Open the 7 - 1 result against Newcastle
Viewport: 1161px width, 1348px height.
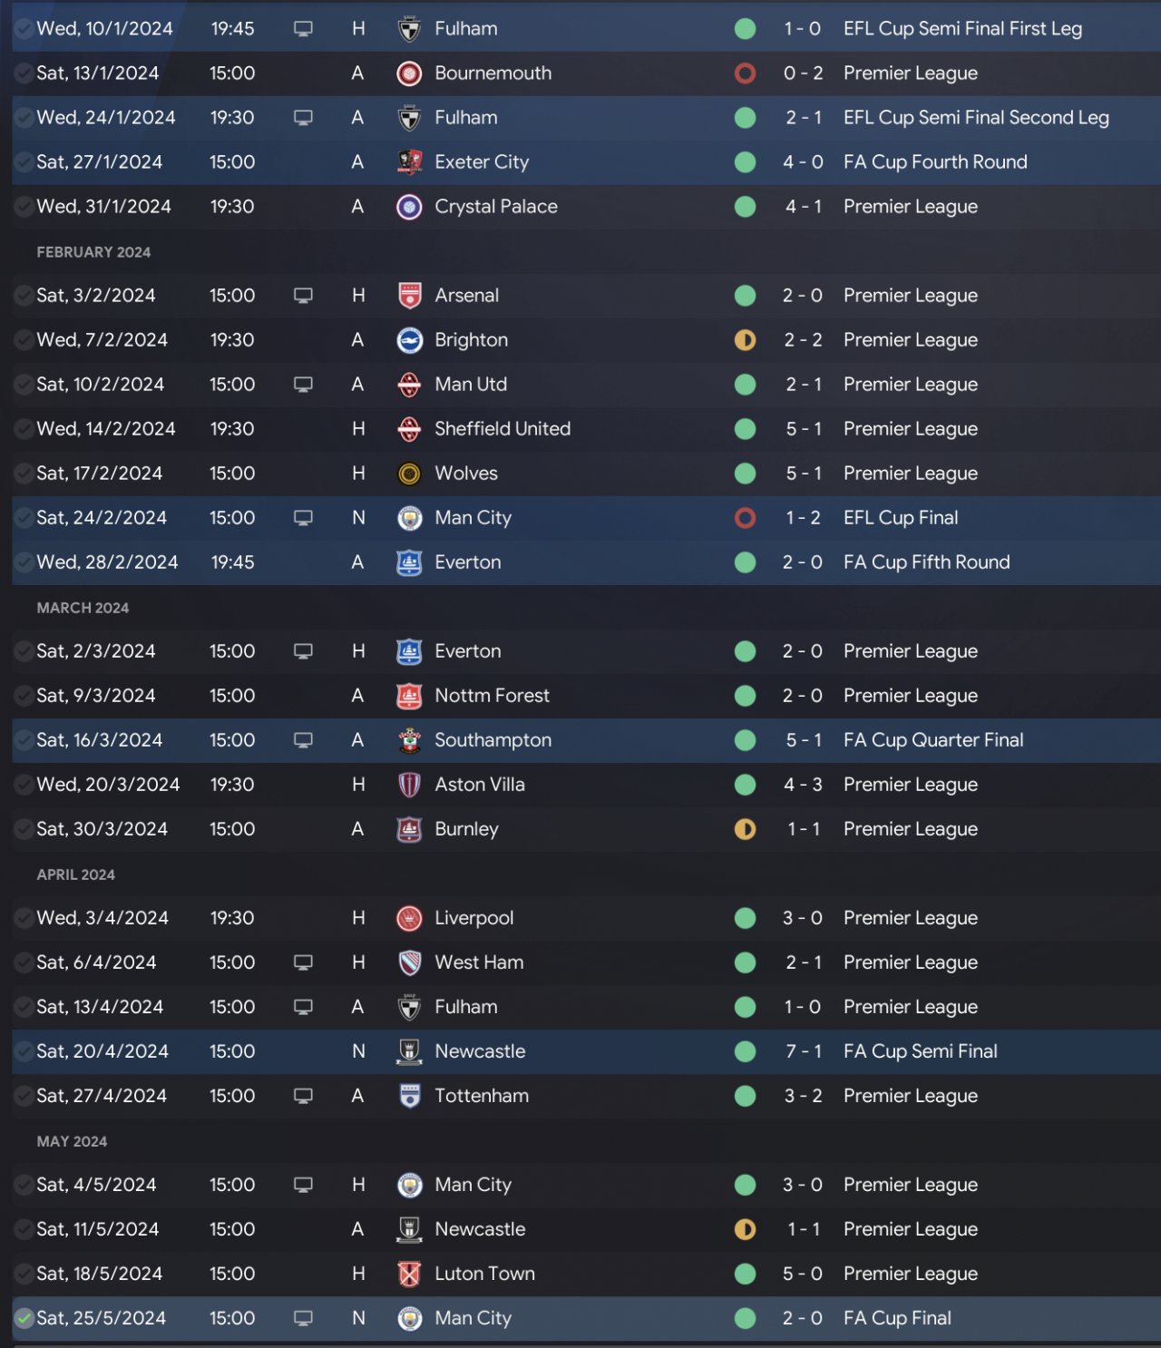point(804,1051)
